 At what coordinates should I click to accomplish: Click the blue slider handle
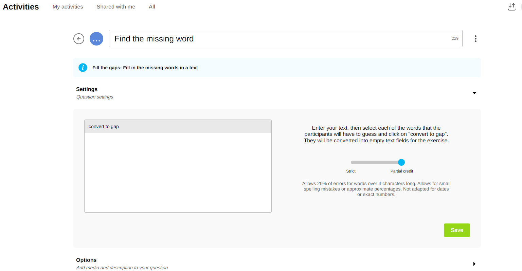pos(401,162)
